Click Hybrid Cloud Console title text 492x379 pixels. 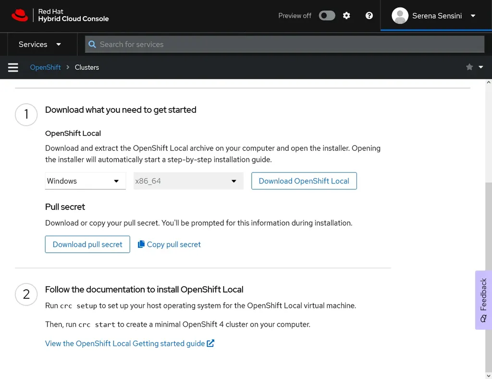click(74, 19)
